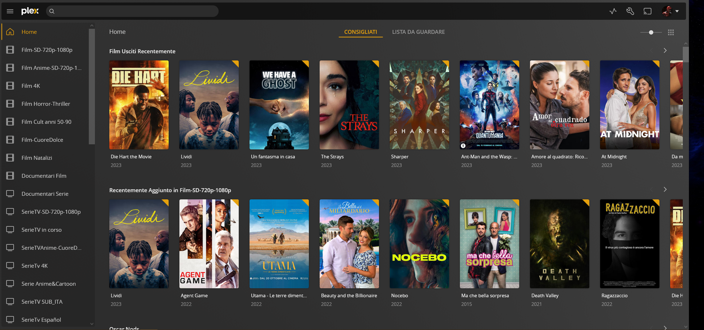The height and width of the screenshot is (330, 704).
Task: Click film icon beside Film-CuoreDolce
Action: click(10, 140)
